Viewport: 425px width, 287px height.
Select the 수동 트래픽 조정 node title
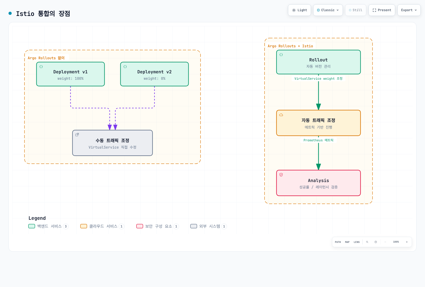point(112,140)
